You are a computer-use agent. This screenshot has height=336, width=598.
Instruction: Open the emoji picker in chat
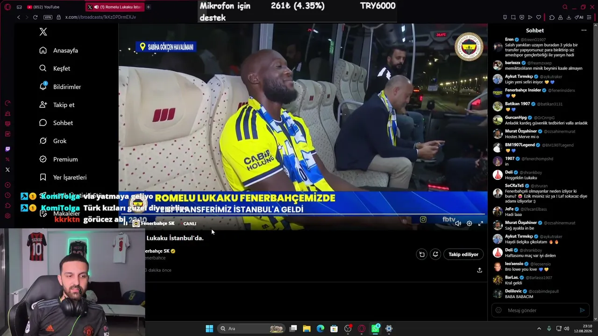click(498, 310)
